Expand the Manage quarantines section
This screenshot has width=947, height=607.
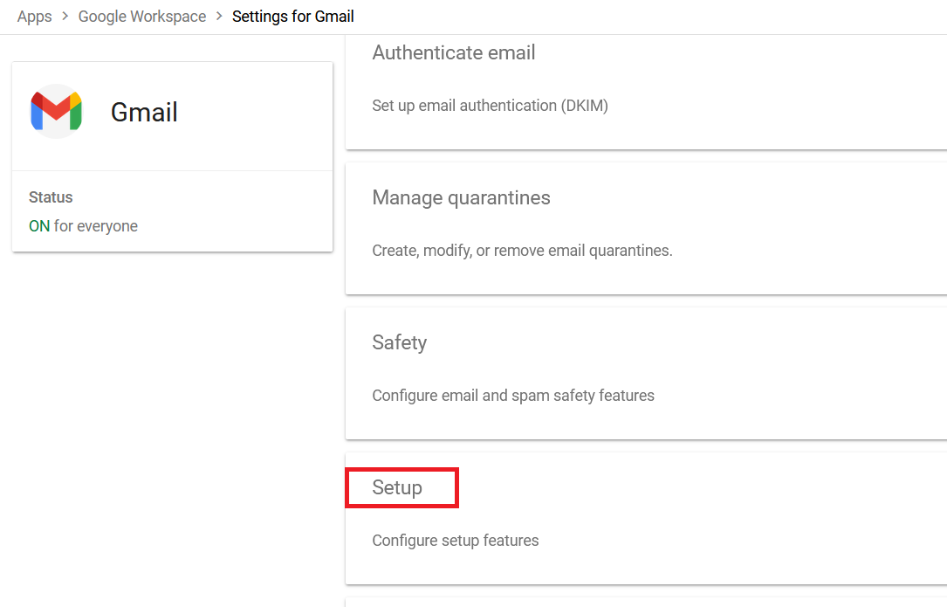click(461, 197)
